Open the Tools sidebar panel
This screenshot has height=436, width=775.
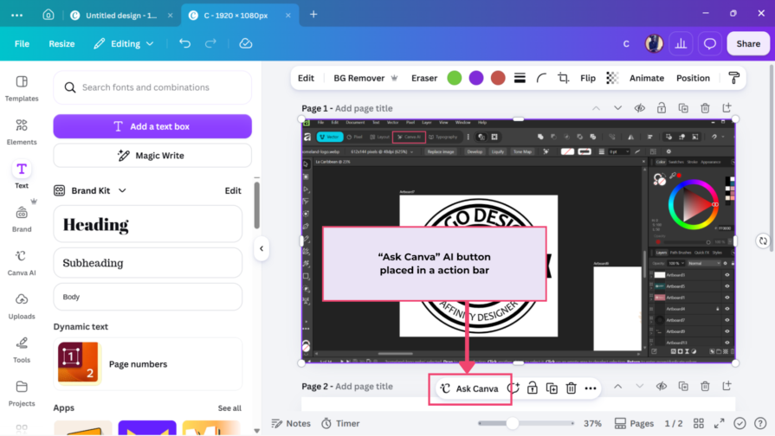(22, 349)
